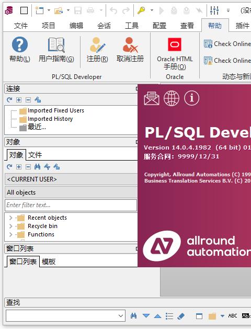Click the plus icon in 对象 toolbar
Viewport: 251px width, 329px height.
[19, 167]
